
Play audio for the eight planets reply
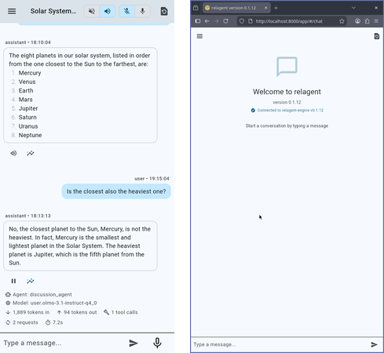point(13,153)
